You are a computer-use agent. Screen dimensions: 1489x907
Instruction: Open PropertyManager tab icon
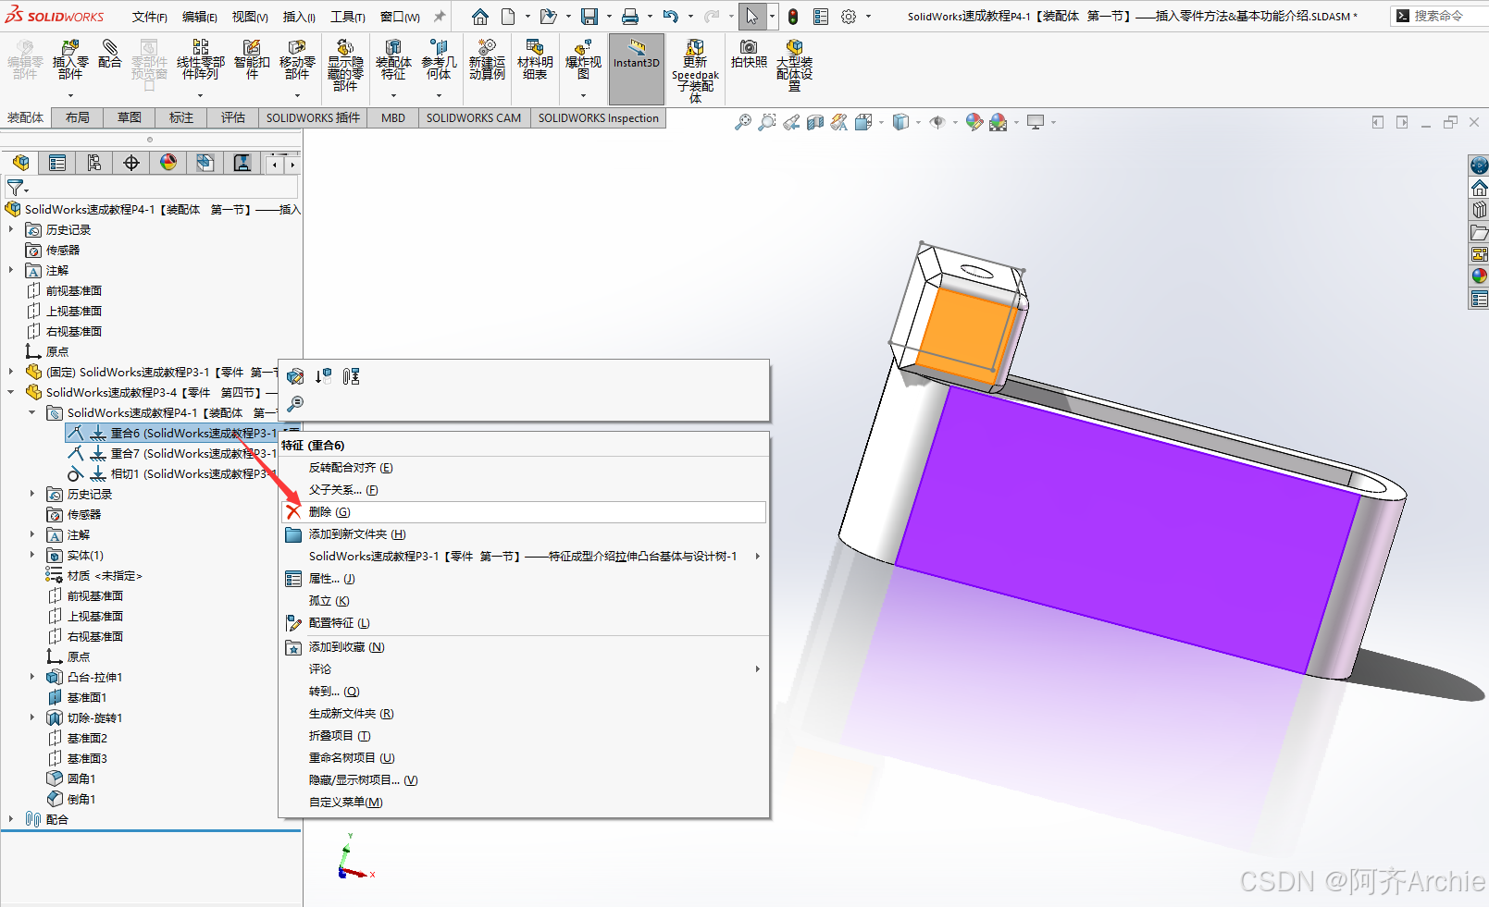[57, 163]
